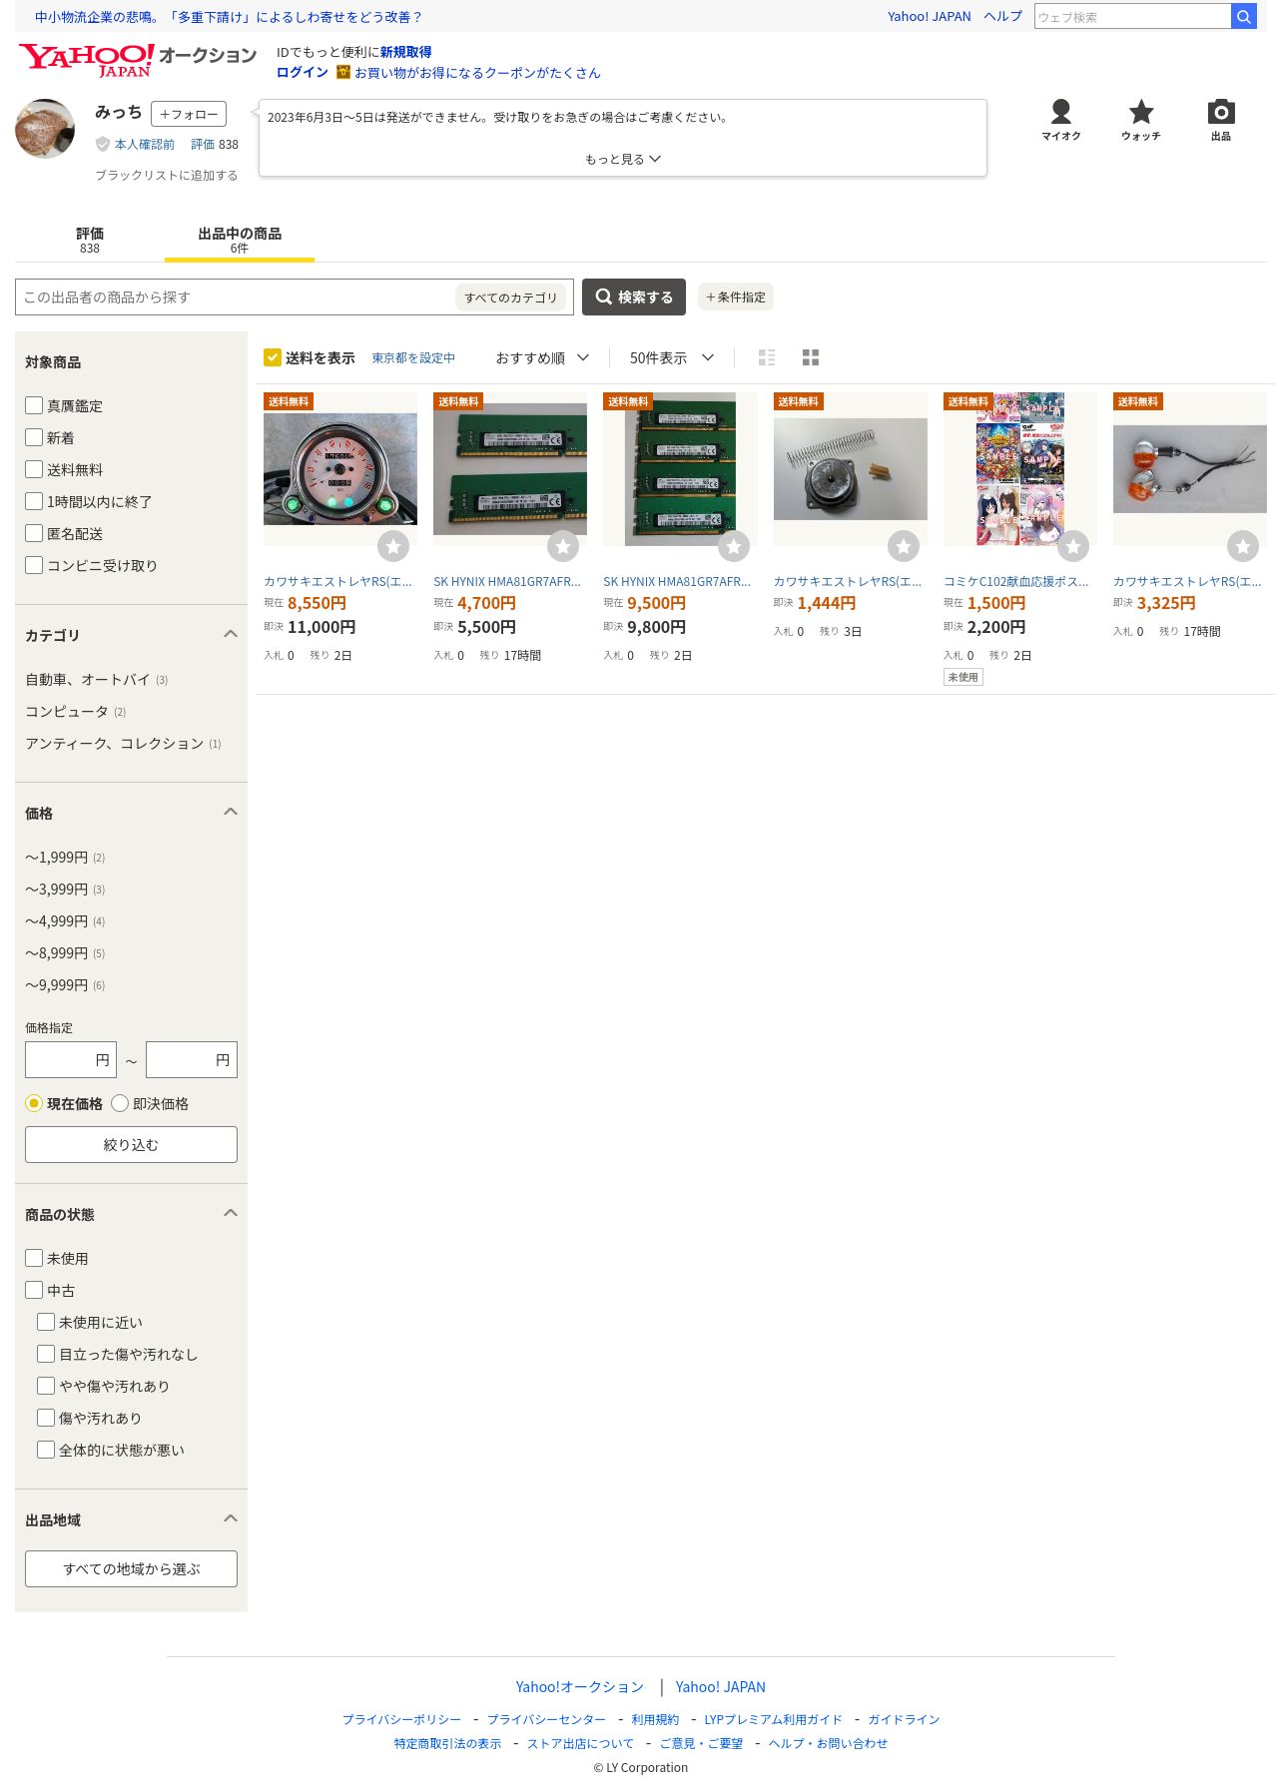Open the ヘルプ link in header

click(1002, 16)
